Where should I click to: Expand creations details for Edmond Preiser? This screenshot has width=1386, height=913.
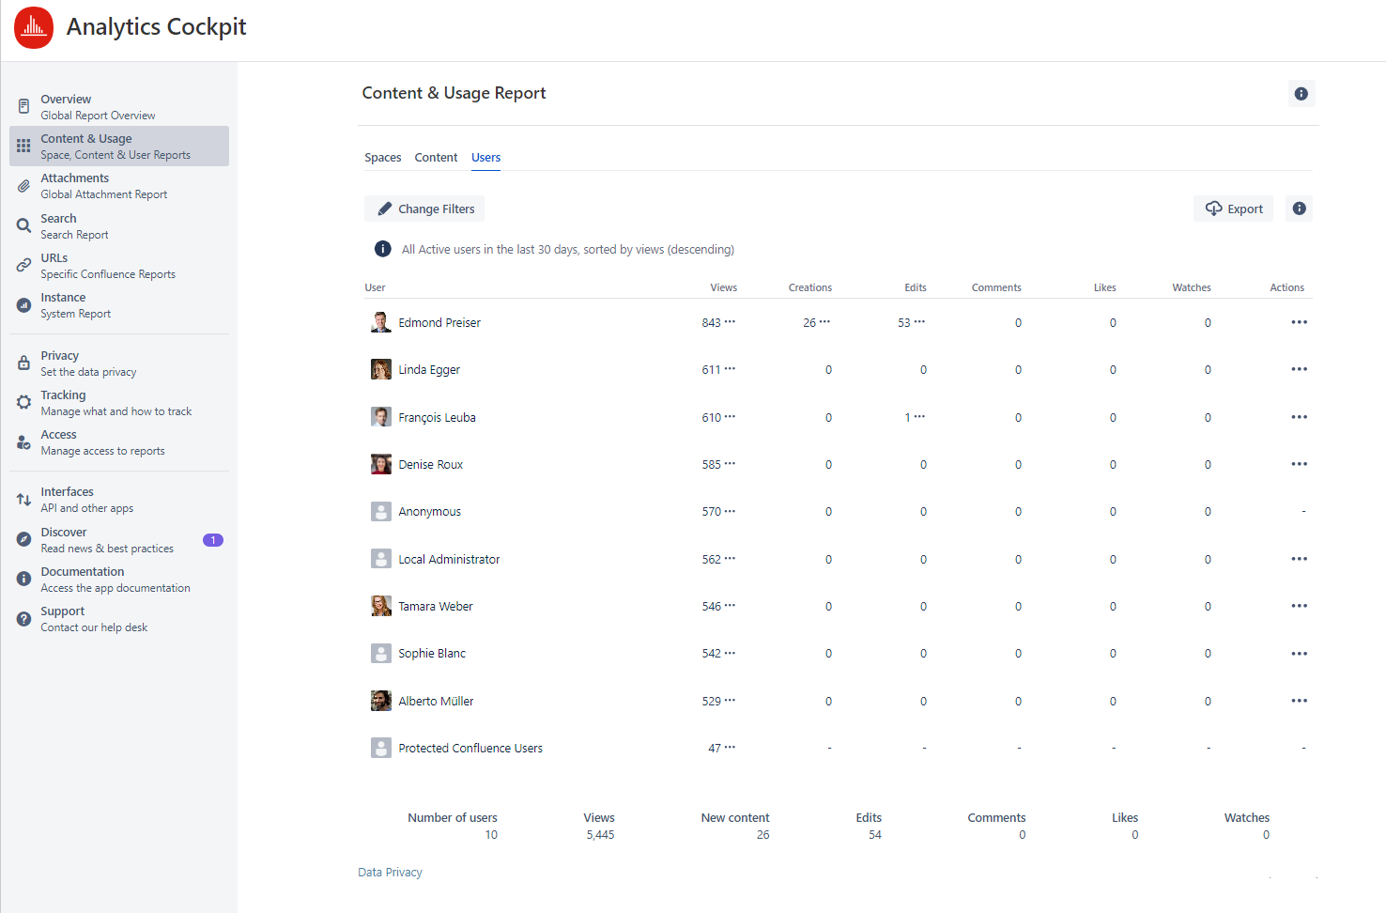[x=824, y=321]
